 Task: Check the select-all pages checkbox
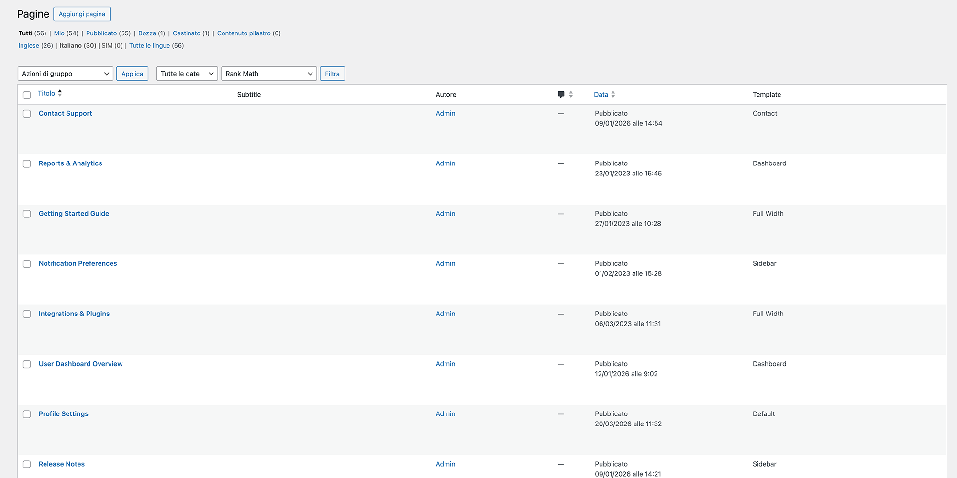[27, 95]
